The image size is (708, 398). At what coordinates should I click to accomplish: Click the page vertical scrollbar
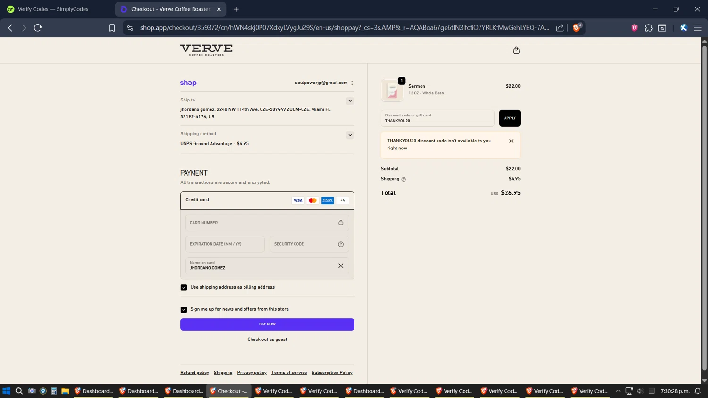[x=704, y=207]
